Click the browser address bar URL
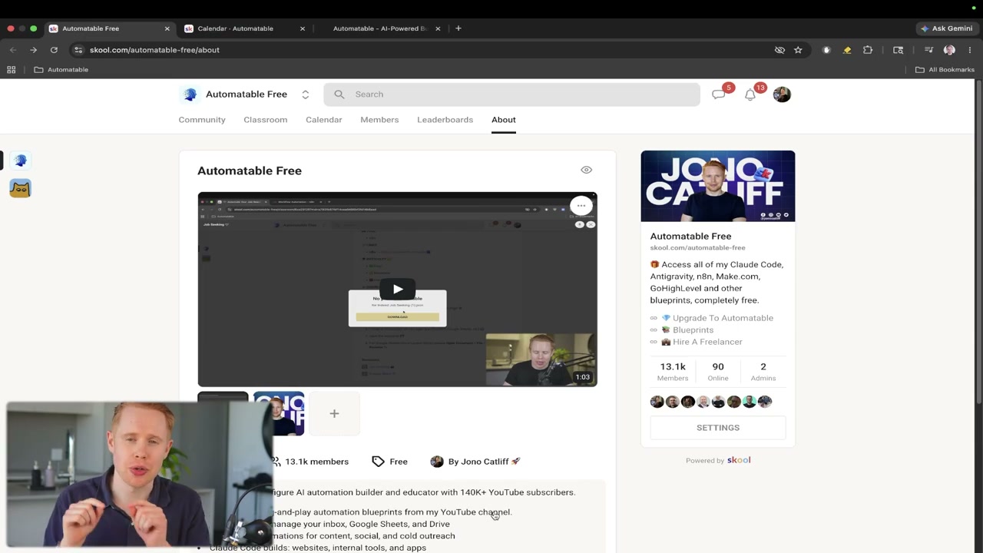This screenshot has height=553, width=983. point(154,50)
